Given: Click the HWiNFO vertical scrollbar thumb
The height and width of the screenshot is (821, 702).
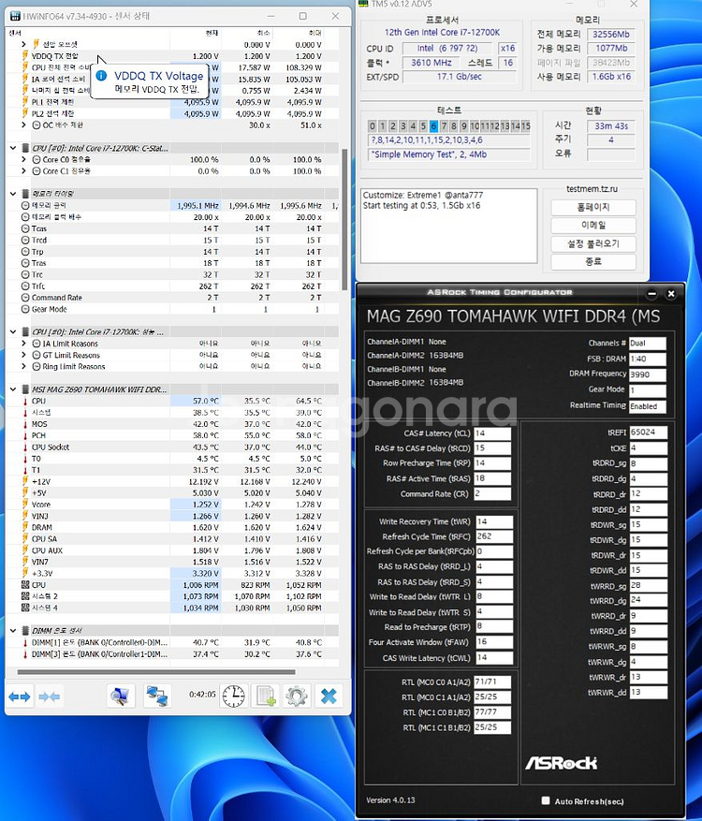Looking at the screenshot, I should (344, 219).
